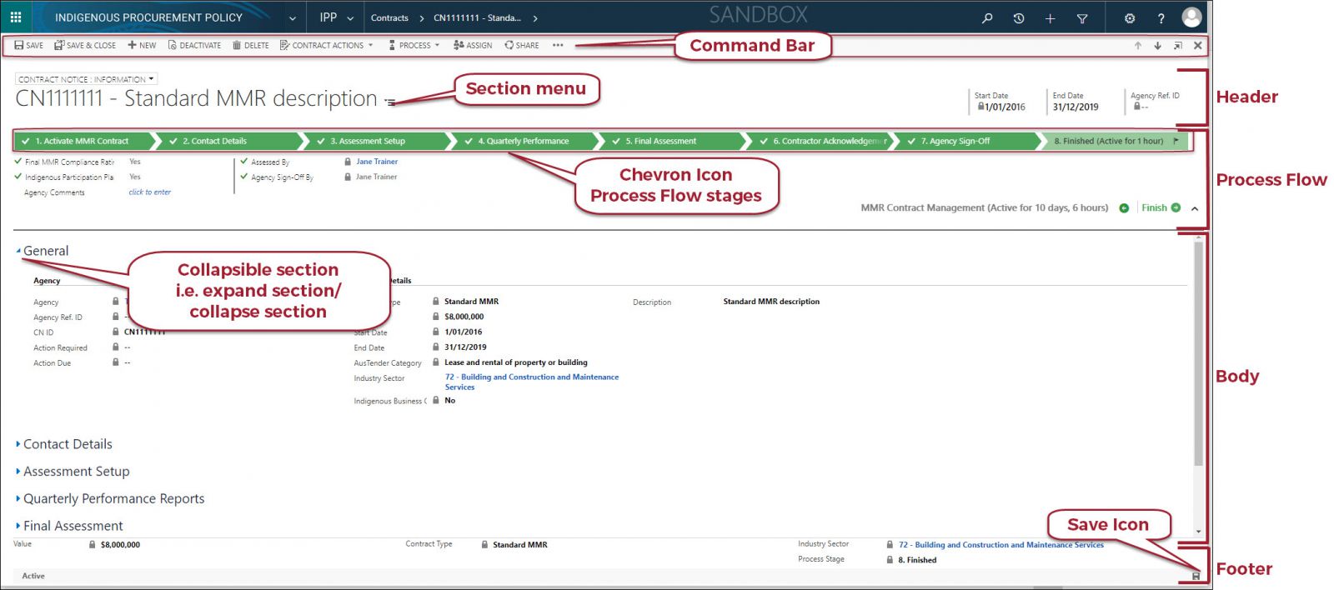1334x590 pixels.
Task: Click Process Stage 8. Finished in footer
Action: pos(917,560)
